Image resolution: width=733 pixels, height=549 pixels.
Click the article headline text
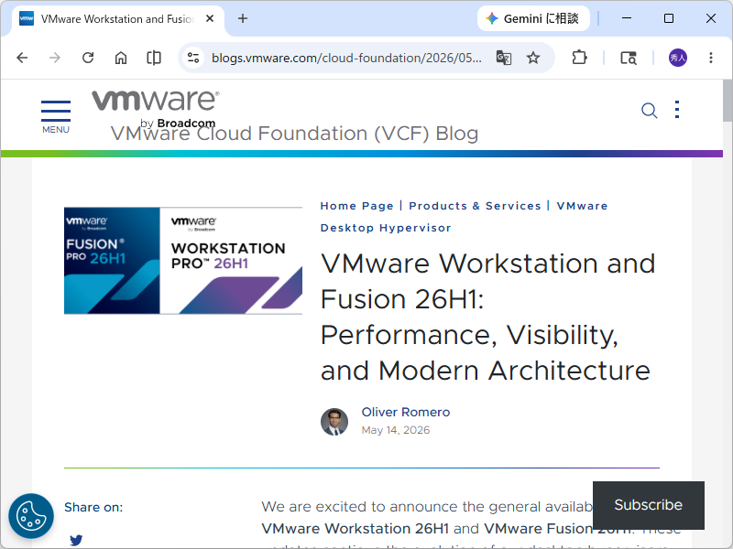(487, 317)
